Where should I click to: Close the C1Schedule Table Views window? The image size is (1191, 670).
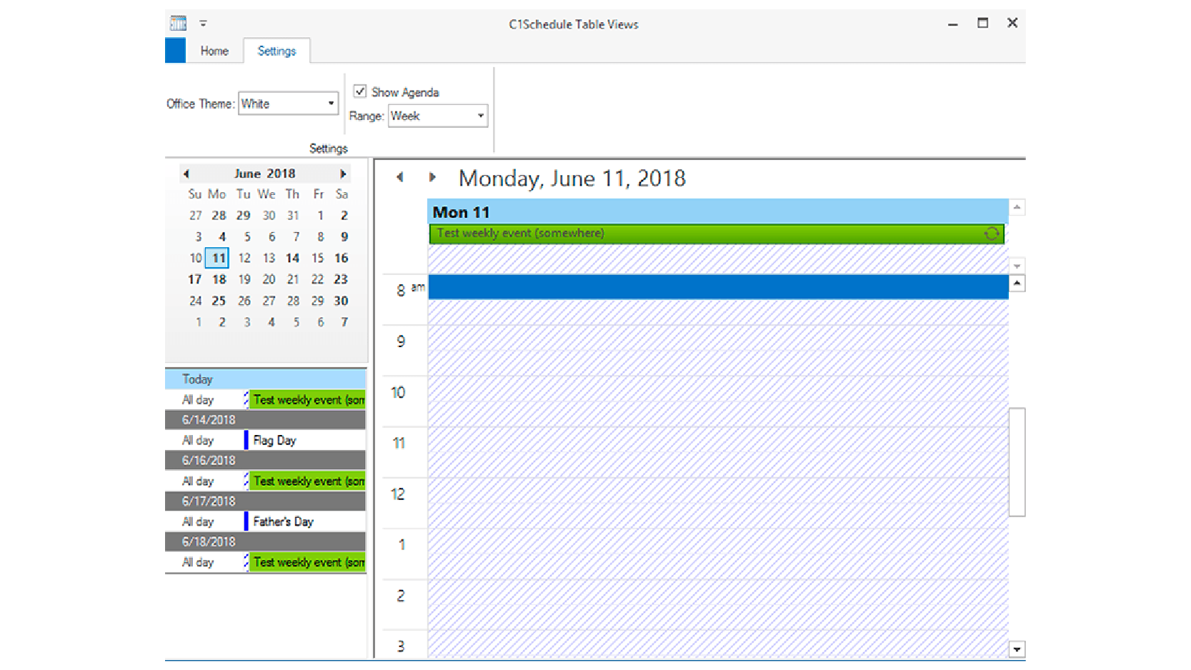[x=1012, y=24]
